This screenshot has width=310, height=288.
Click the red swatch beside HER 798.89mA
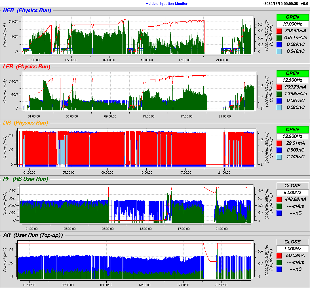(279, 31)
